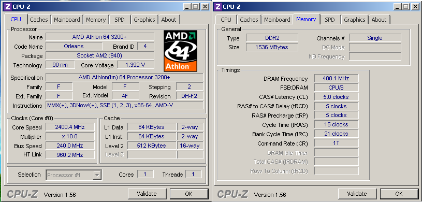Screen dimensions: 422x202
Task: Click the Instructions field listing MMX(+)
Action: click(x=124, y=105)
